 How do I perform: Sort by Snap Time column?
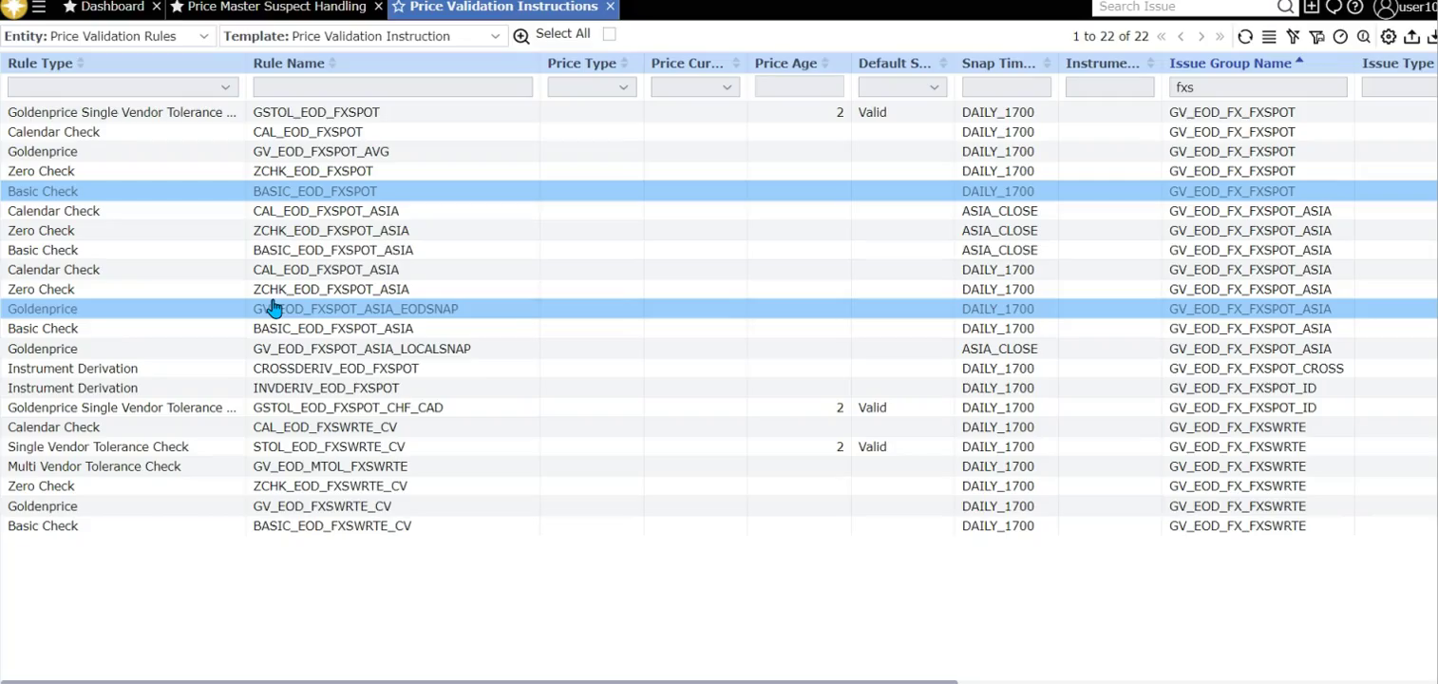(998, 63)
